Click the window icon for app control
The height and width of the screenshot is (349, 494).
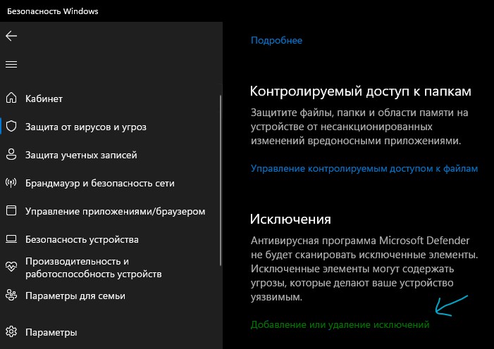tap(11, 210)
